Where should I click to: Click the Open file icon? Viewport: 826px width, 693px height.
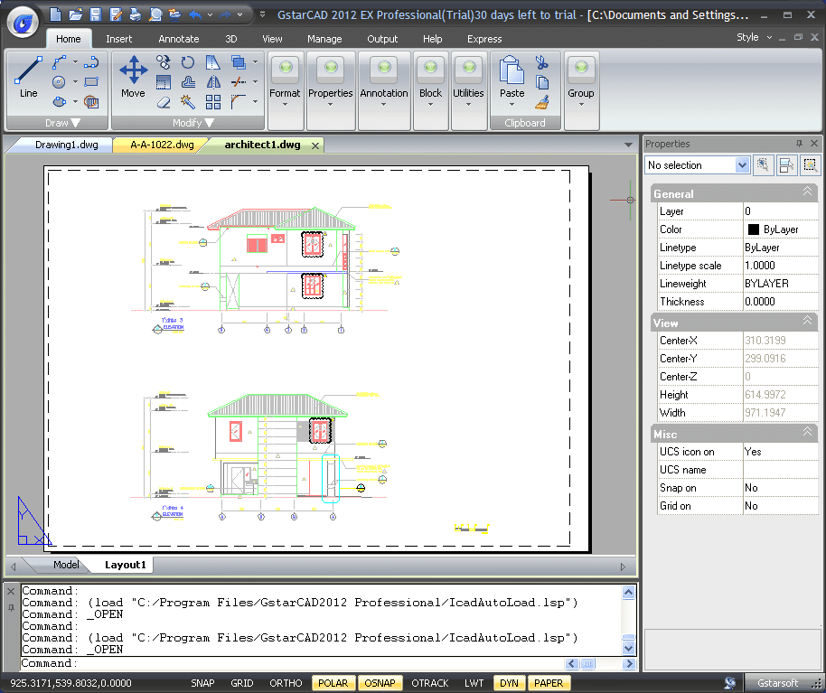[x=75, y=14]
